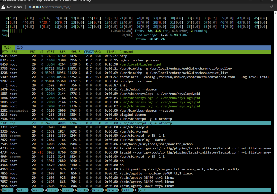Click the Swp usage meter bar
The height and width of the screenshot is (194, 277).
[67, 35]
